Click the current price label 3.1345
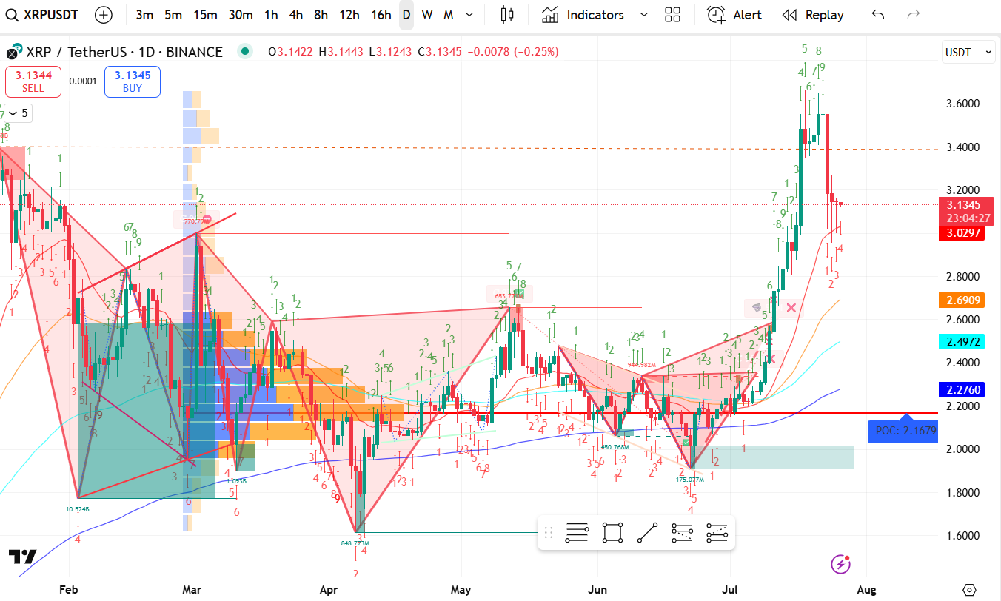The width and height of the screenshot is (1001, 601). click(x=967, y=204)
